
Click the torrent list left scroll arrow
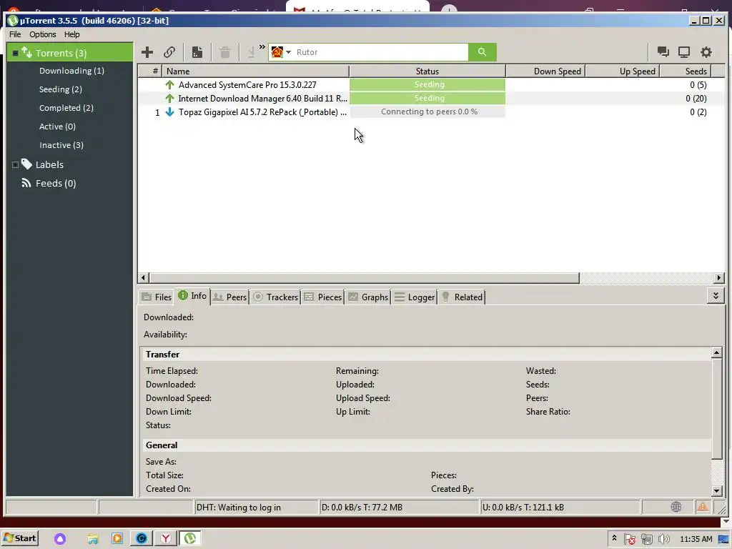(143, 278)
